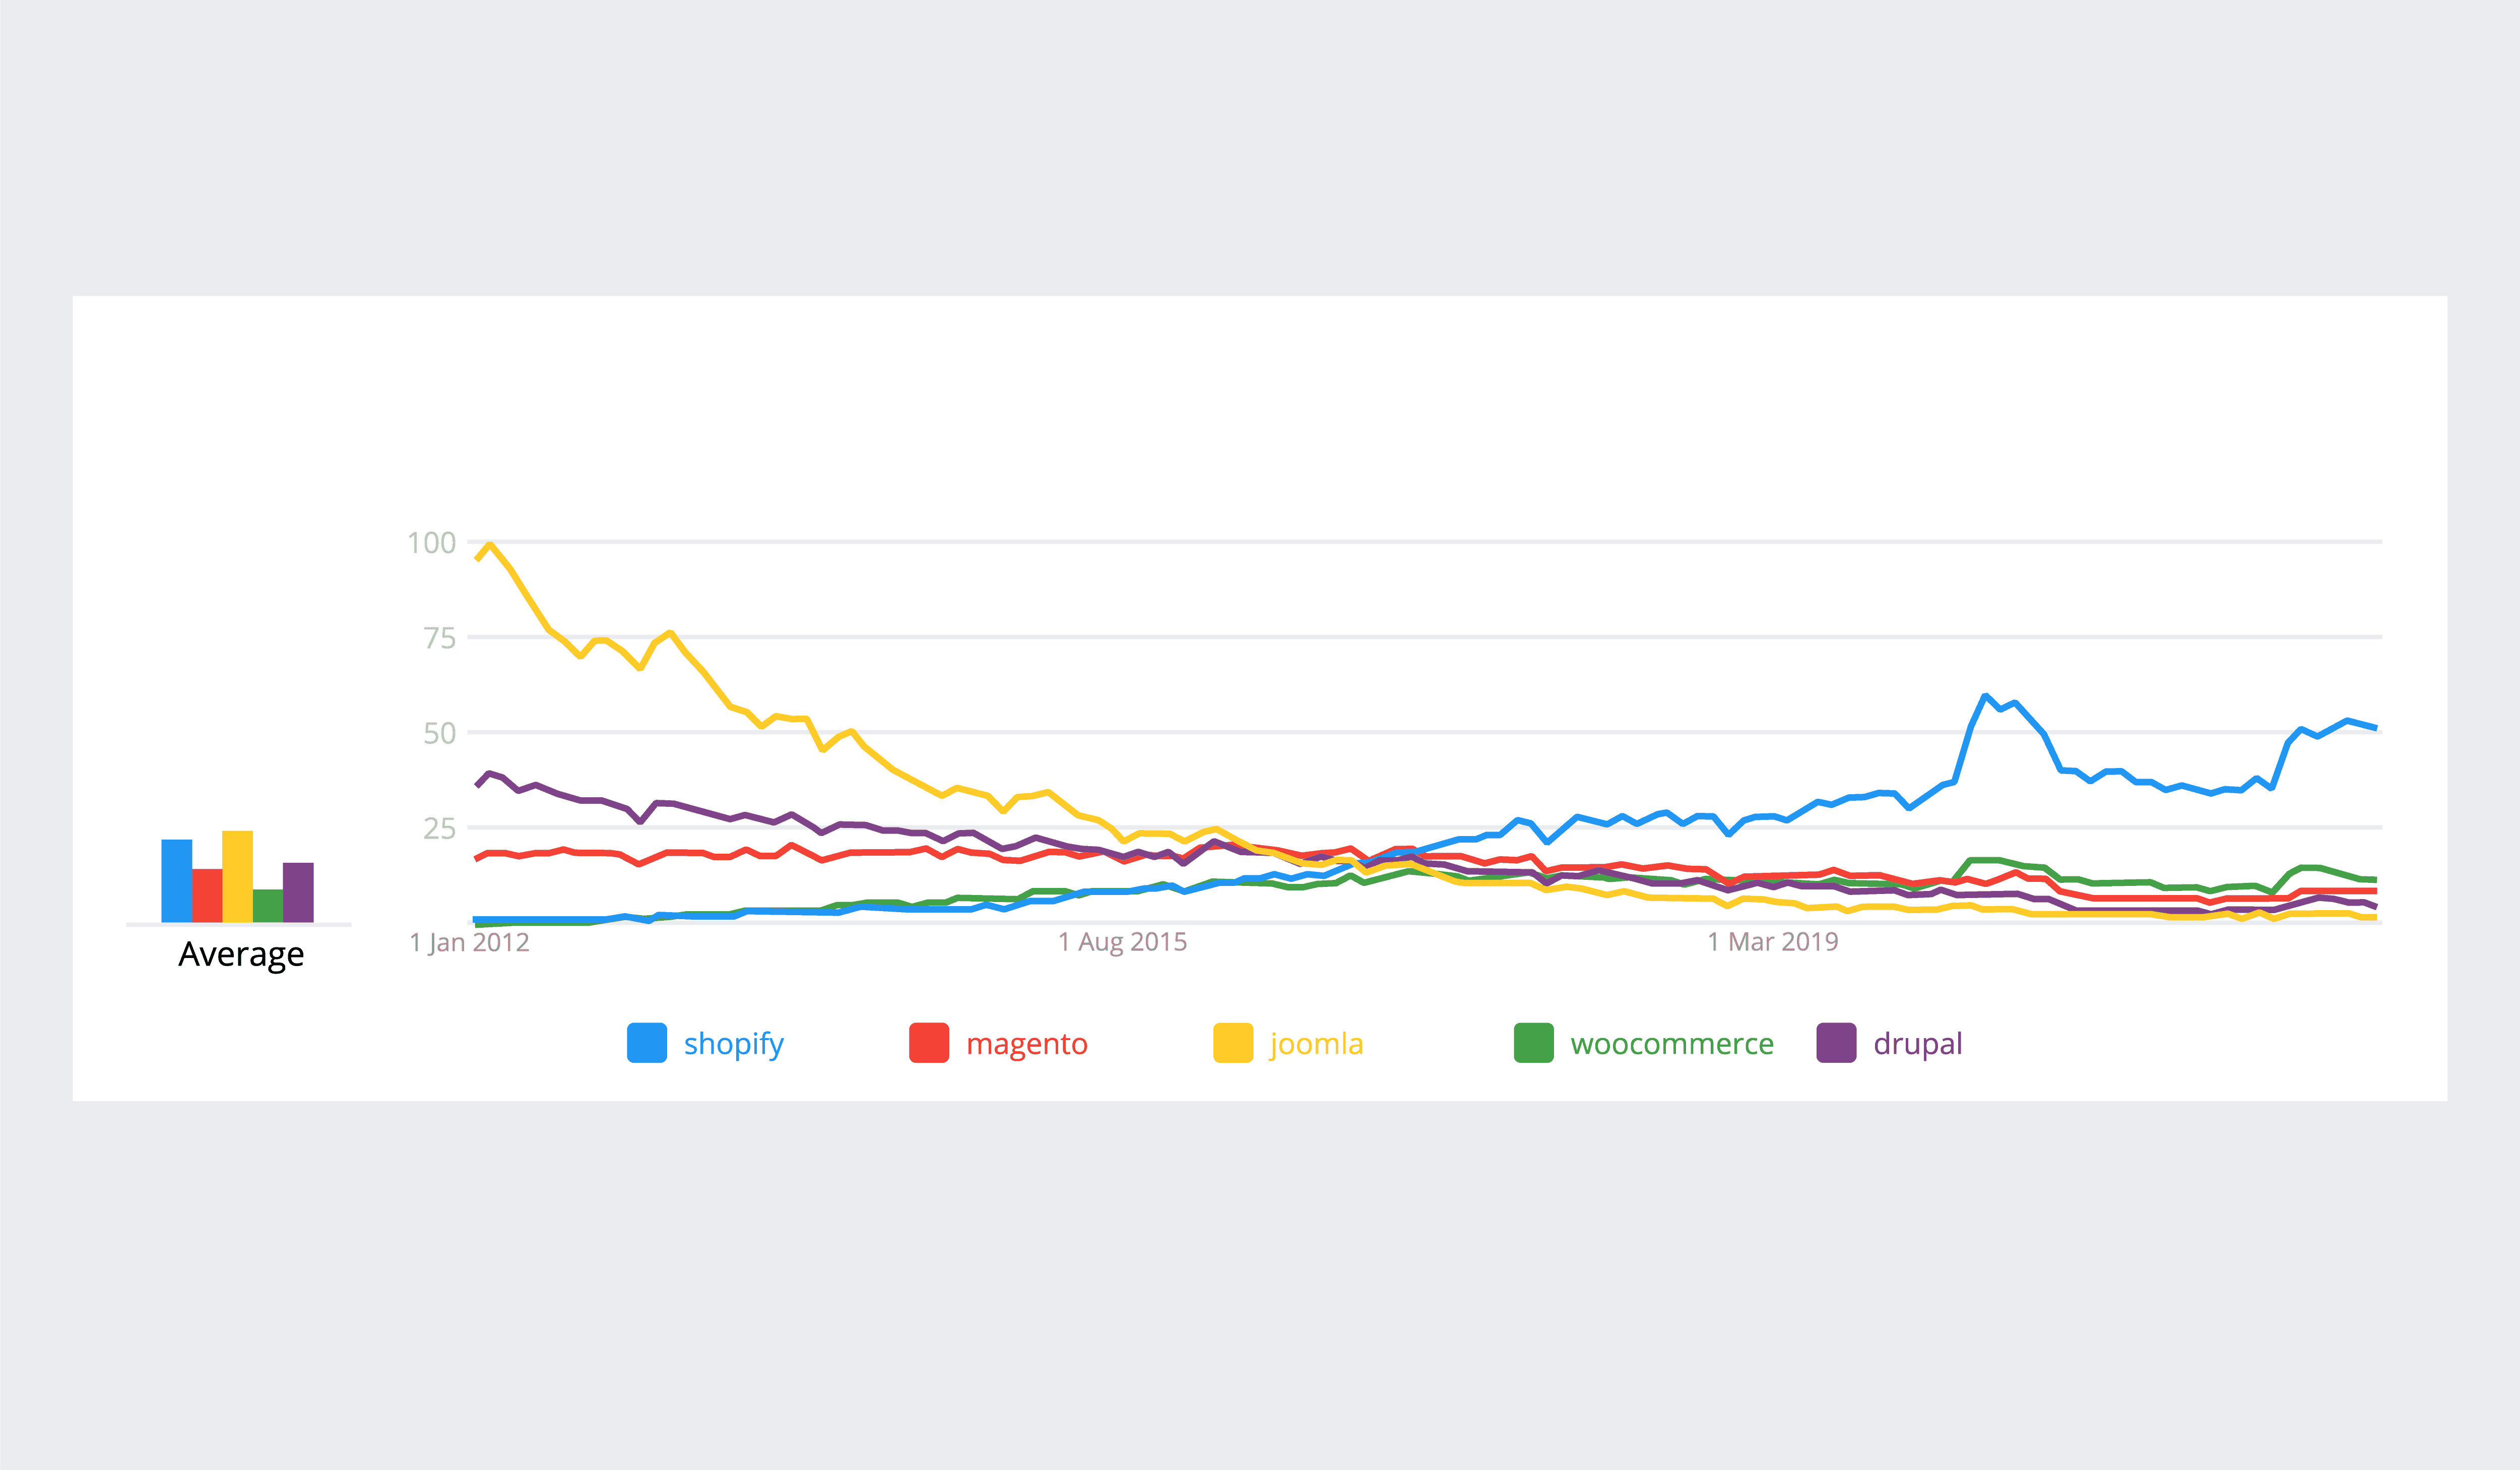Click the 1 Mar 2019 axis label

coord(1773,942)
